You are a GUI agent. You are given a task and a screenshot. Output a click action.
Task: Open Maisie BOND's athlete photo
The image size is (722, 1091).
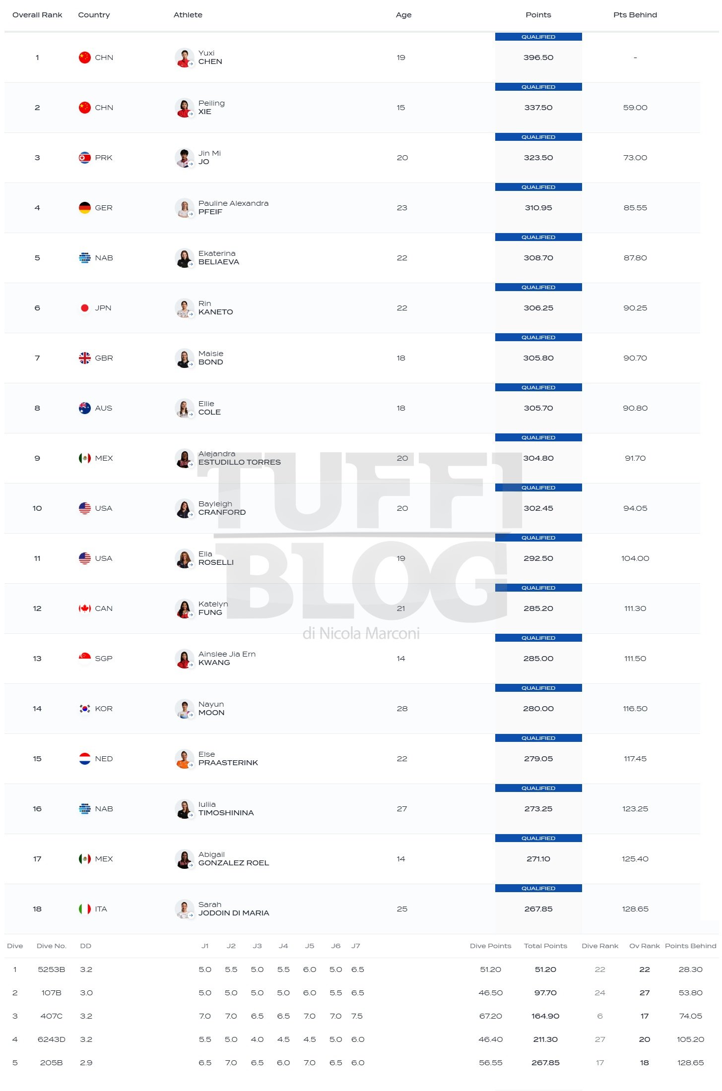pos(185,358)
